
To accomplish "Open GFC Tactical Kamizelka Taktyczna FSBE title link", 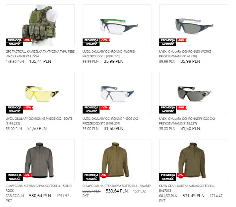I will (40, 54).
